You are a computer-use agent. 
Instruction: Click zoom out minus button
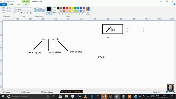159,92
